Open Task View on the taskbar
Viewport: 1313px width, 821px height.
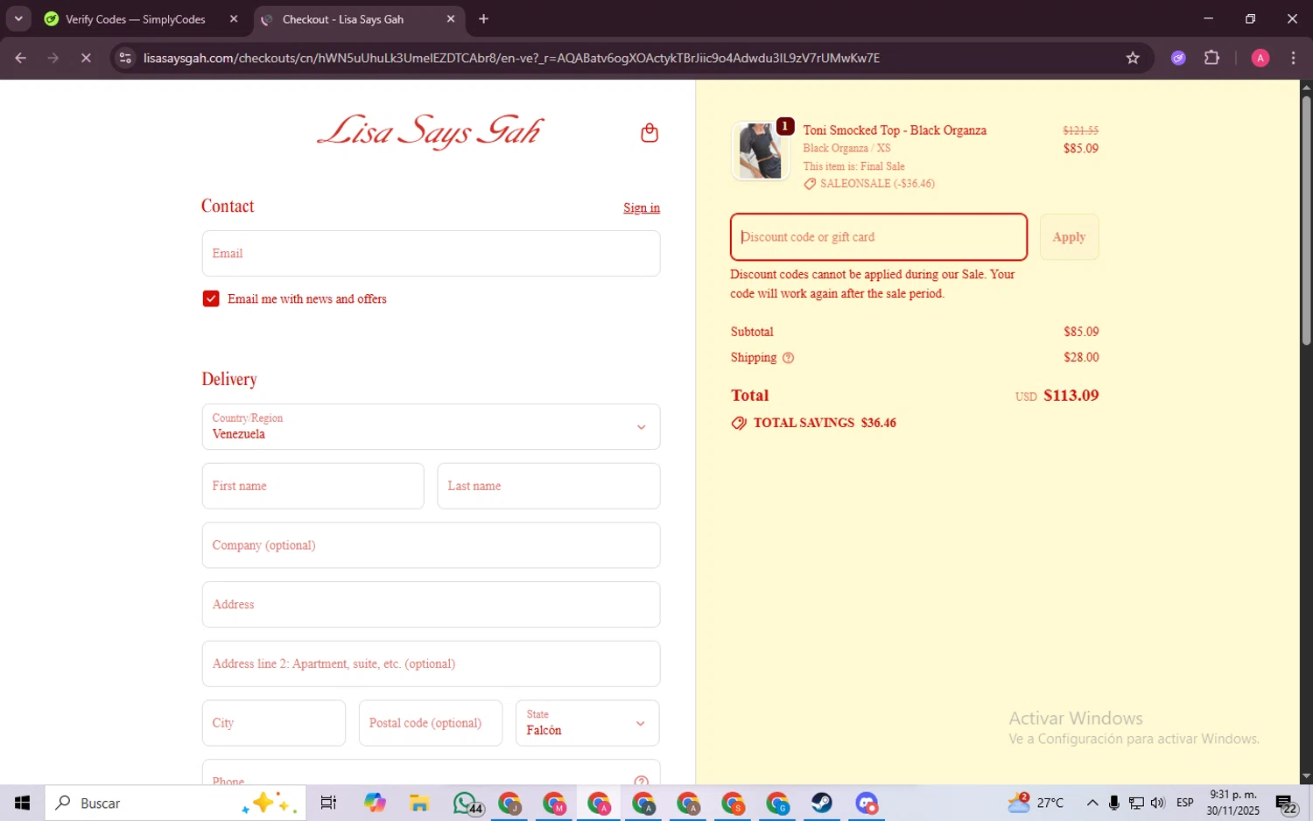(328, 803)
